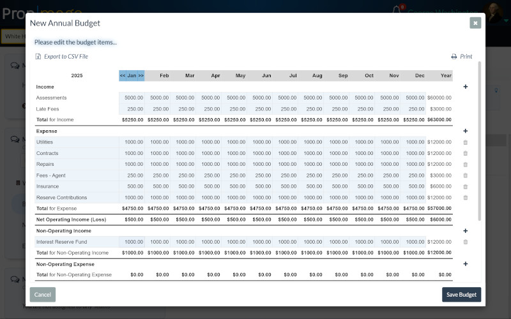Image resolution: width=511 pixels, height=319 pixels.
Task: Print the budget
Action: click(462, 57)
